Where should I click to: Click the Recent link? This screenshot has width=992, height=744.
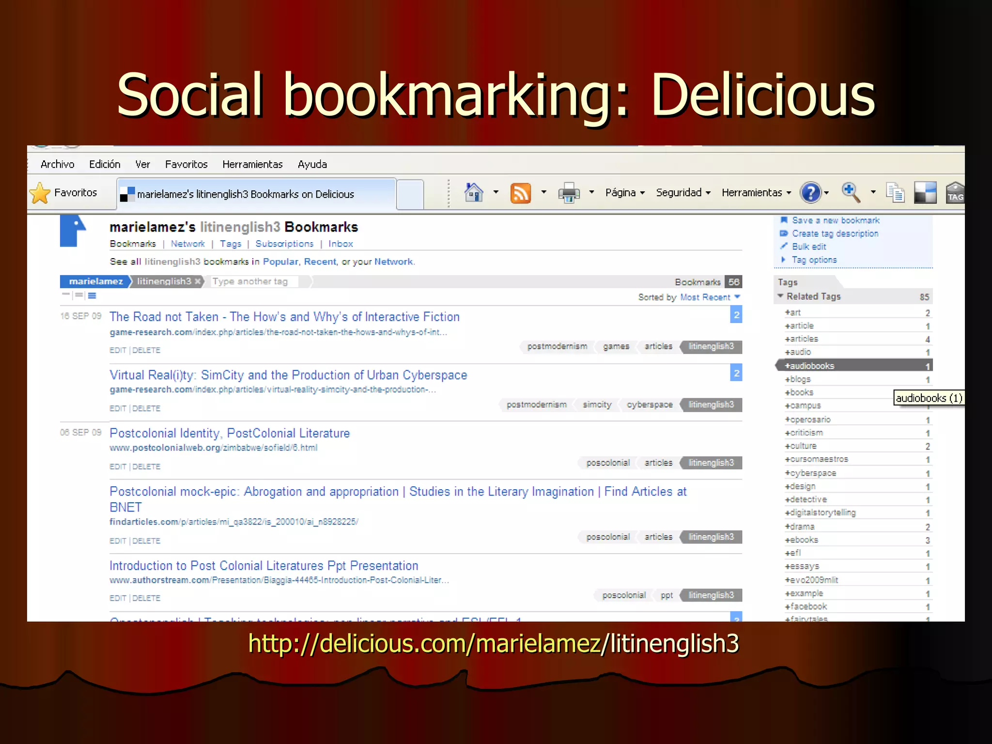pyautogui.click(x=320, y=262)
